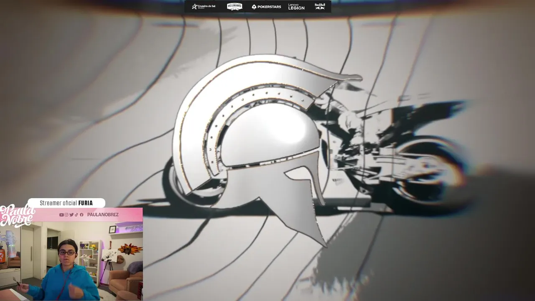Click the Lenovo Legion sponsor logo
The height and width of the screenshot is (301, 535).
point(296,7)
